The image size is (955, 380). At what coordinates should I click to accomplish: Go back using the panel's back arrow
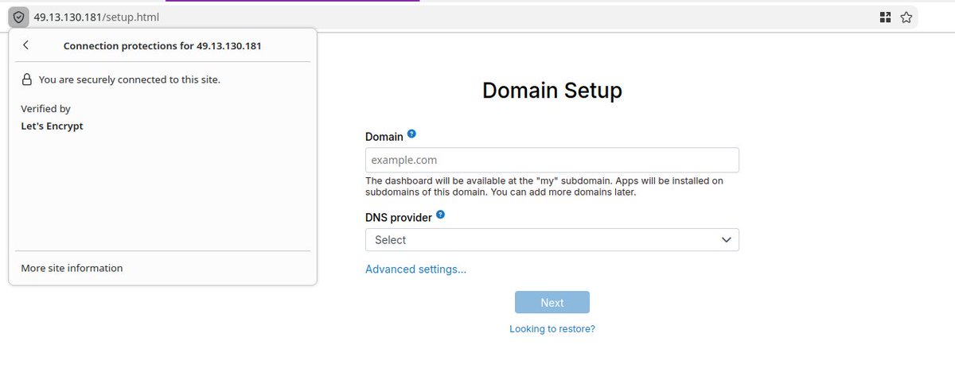[x=26, y=45]
